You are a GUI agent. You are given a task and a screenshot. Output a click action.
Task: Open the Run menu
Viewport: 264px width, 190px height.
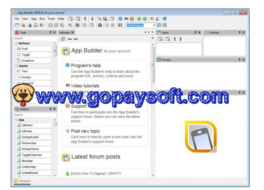(x=42, y=19)
